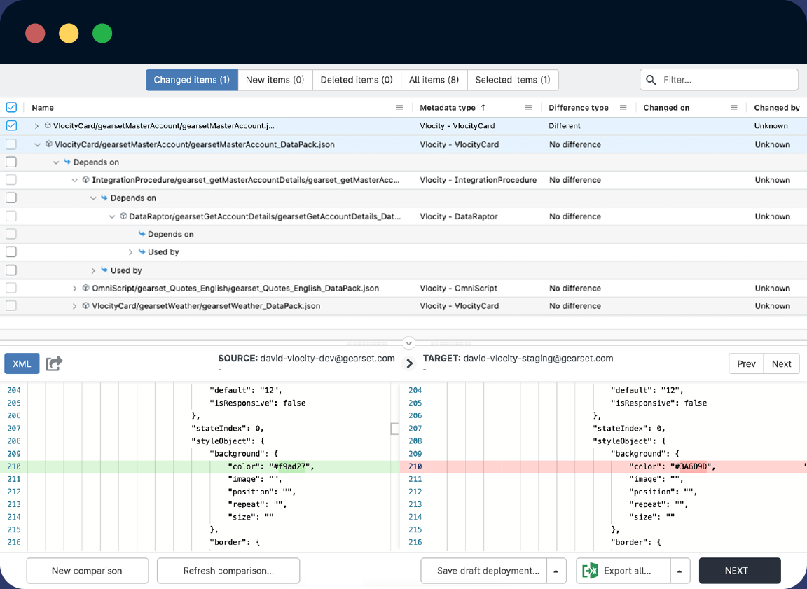Click the NEXT button
Screen dimensions: 807x589
click(739, 571)
